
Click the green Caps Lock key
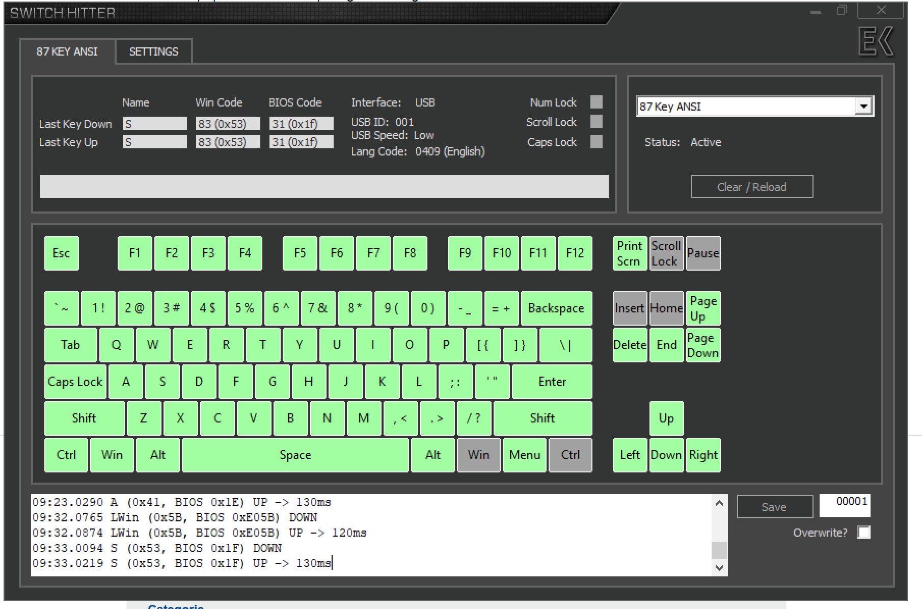point(75,382)
